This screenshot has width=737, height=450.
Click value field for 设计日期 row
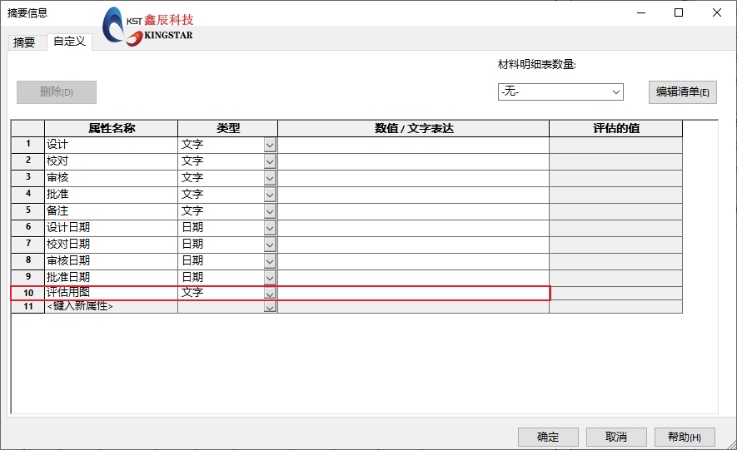click(413, 228)
